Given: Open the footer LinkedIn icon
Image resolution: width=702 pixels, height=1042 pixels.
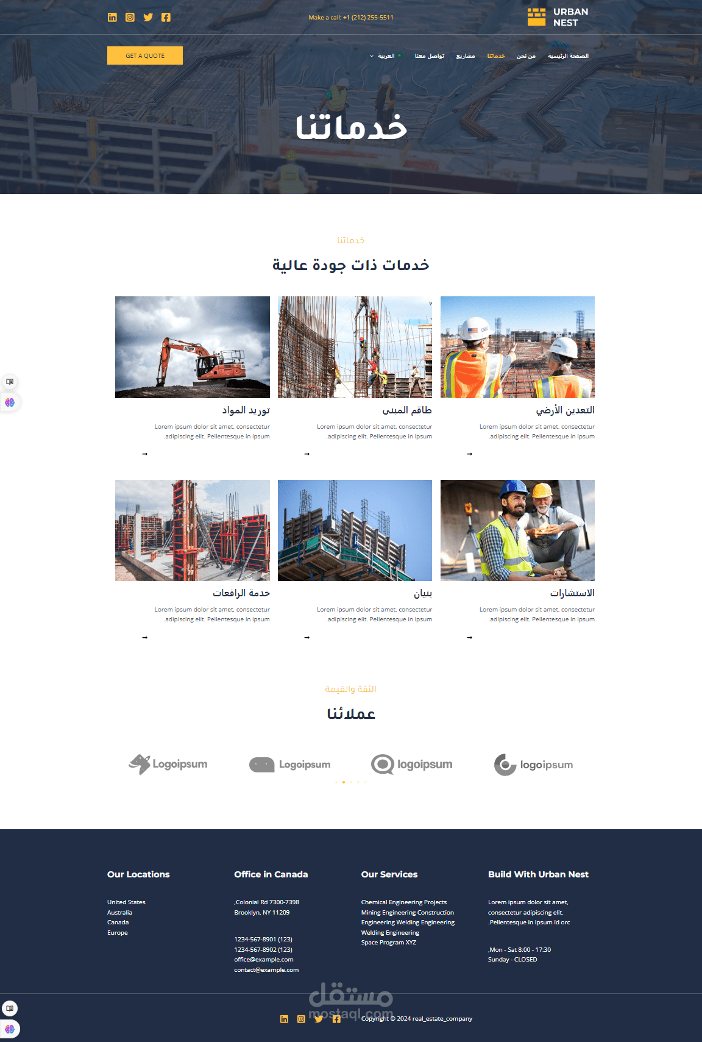Looking at the screenshot, I should 284,1019.
